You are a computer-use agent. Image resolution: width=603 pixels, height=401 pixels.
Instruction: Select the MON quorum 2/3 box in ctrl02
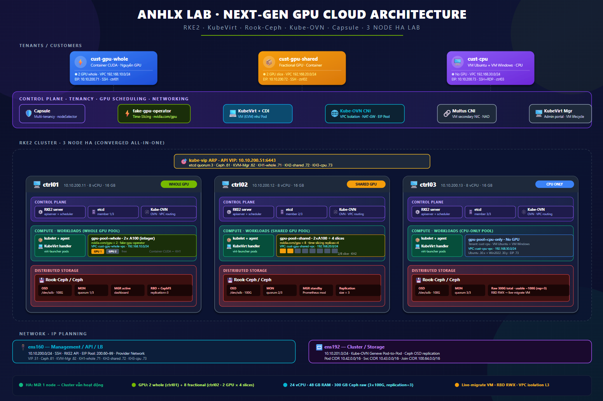(x=280, y=291)
